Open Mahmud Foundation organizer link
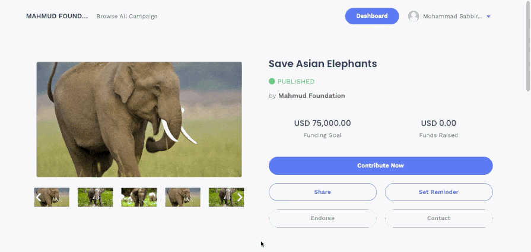531x252 pixels. click(311, 95)
